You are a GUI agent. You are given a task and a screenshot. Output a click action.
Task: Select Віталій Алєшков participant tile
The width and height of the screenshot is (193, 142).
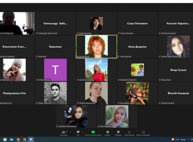click(x=176, y=93)
